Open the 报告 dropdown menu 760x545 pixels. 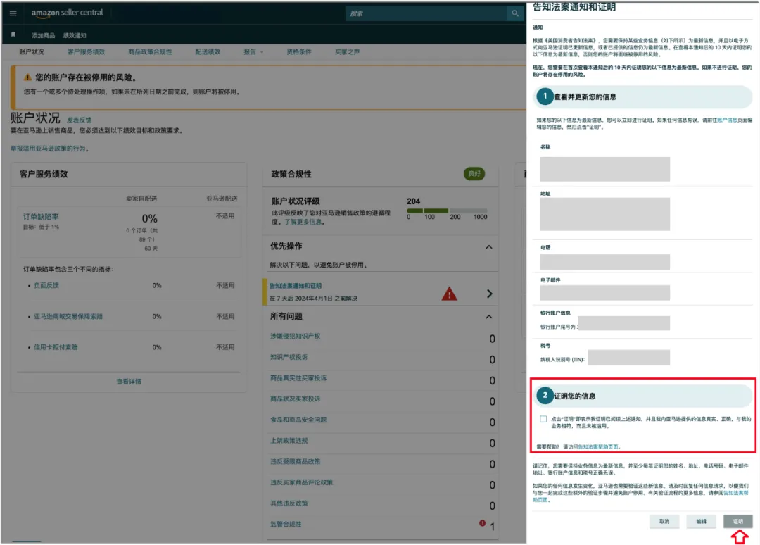[253, 51]
